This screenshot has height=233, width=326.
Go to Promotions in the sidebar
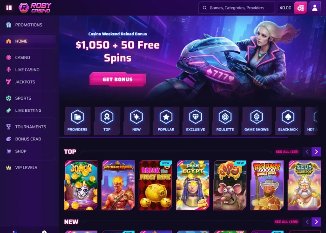(x=28, y=25)
